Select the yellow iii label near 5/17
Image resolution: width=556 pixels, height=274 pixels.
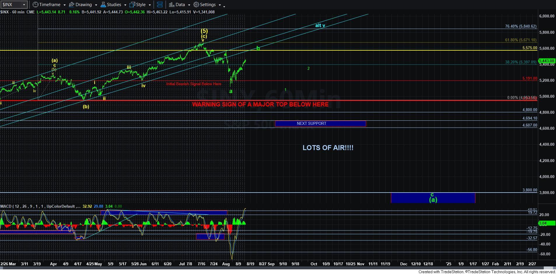[x=129, y=67]
